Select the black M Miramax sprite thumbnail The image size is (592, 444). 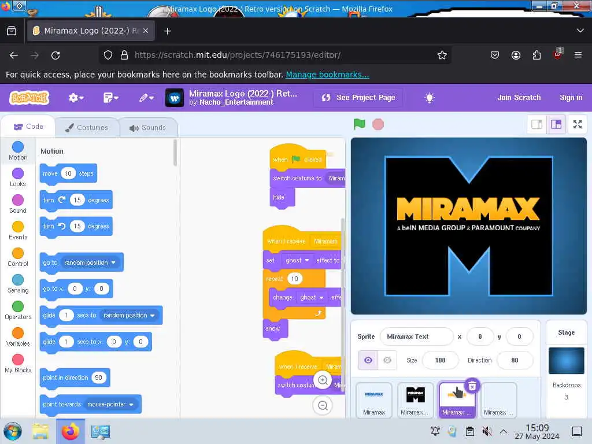pos(416,400)
